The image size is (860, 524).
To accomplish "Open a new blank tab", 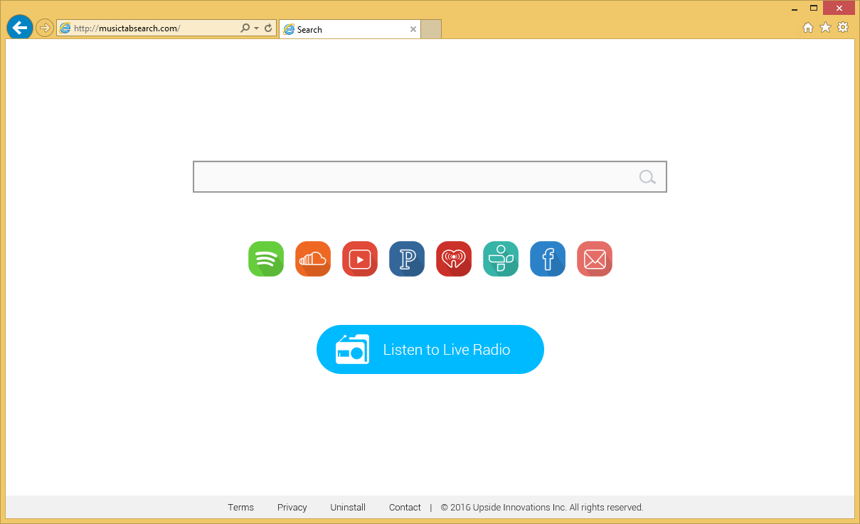I will (x=431, y=29).
